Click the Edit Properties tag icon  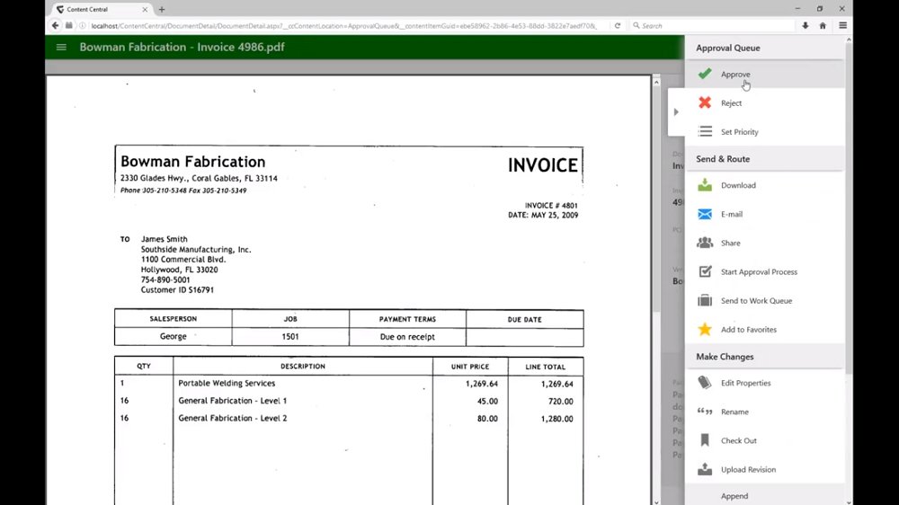[x=705, y=382]
